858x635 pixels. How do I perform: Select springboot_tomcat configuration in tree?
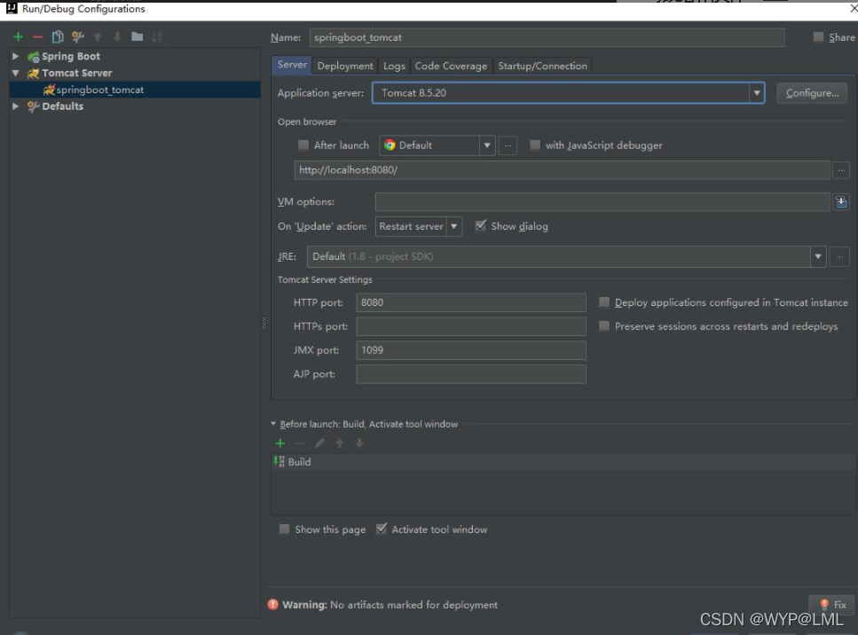135,90
